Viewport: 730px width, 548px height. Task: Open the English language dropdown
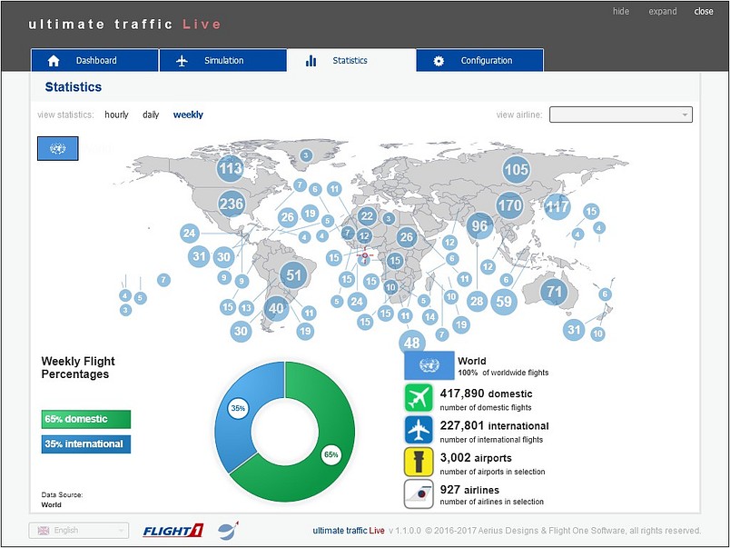79,531
